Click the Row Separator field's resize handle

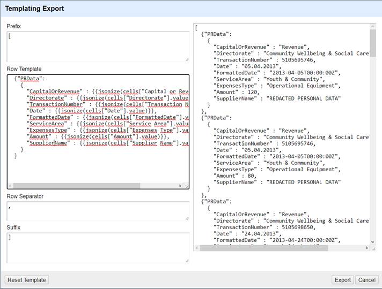186,218
